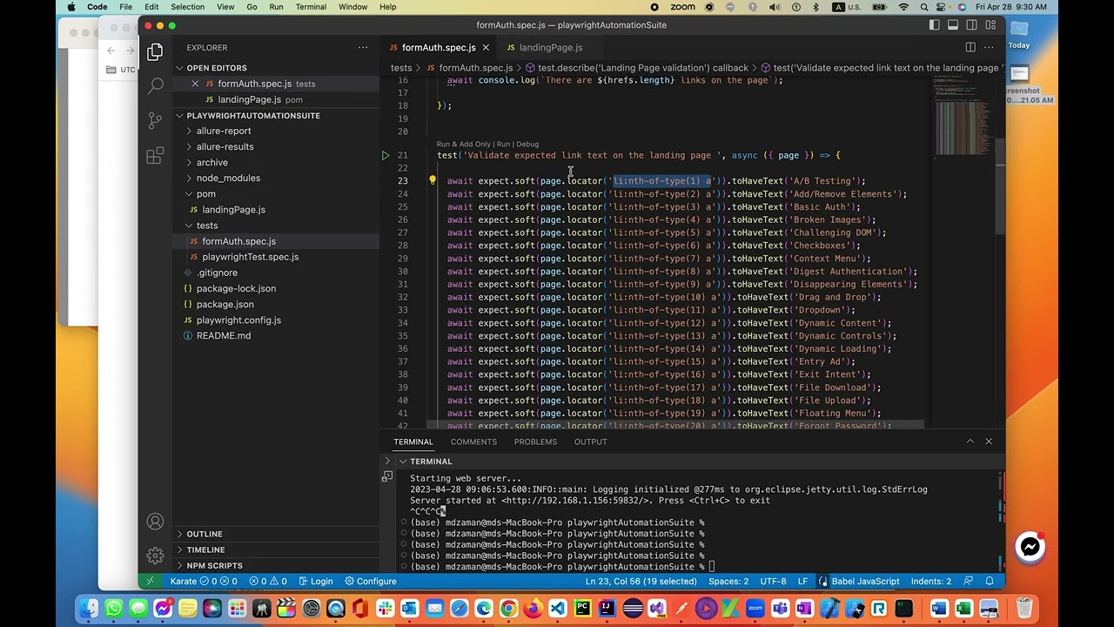Open Finder from the Dock
Image resolution: width=1114 pixels, height=627 pixels.
click(x=88, y=608)
